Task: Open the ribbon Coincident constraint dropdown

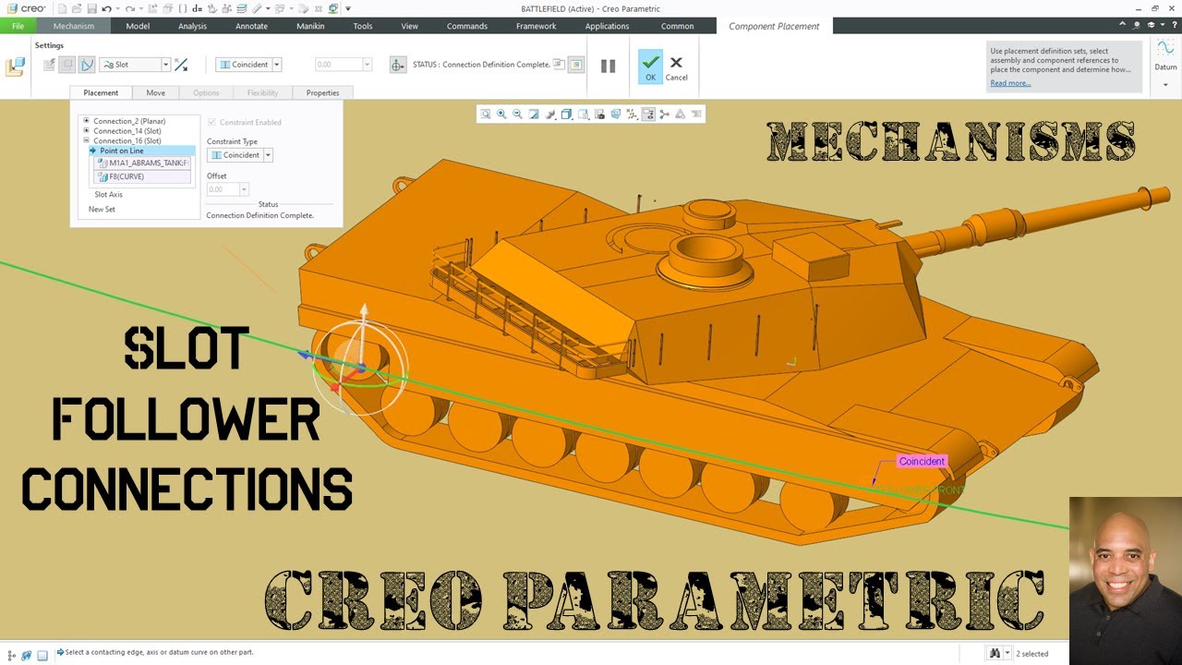Action: tap(276, 65)
